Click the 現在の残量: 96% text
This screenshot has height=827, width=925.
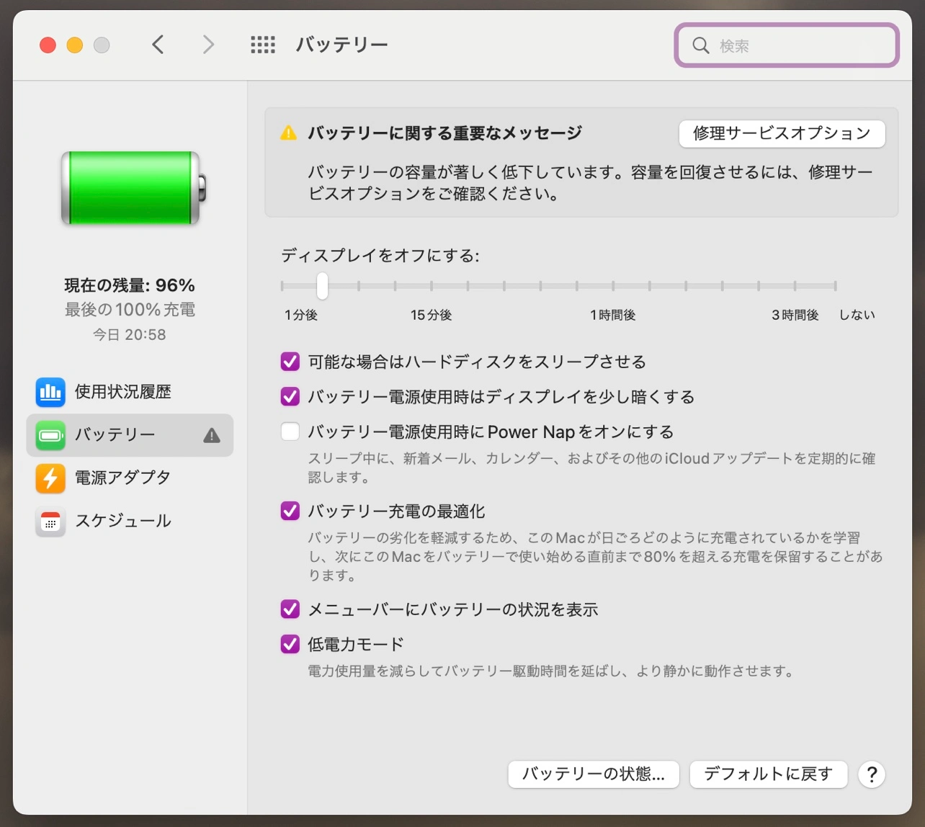[130, 285]
